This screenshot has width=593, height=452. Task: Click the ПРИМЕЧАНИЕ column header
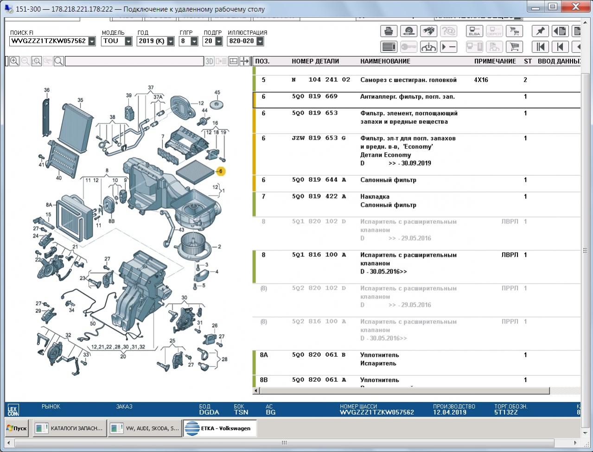pyautogui.click(x=495, y=61)
